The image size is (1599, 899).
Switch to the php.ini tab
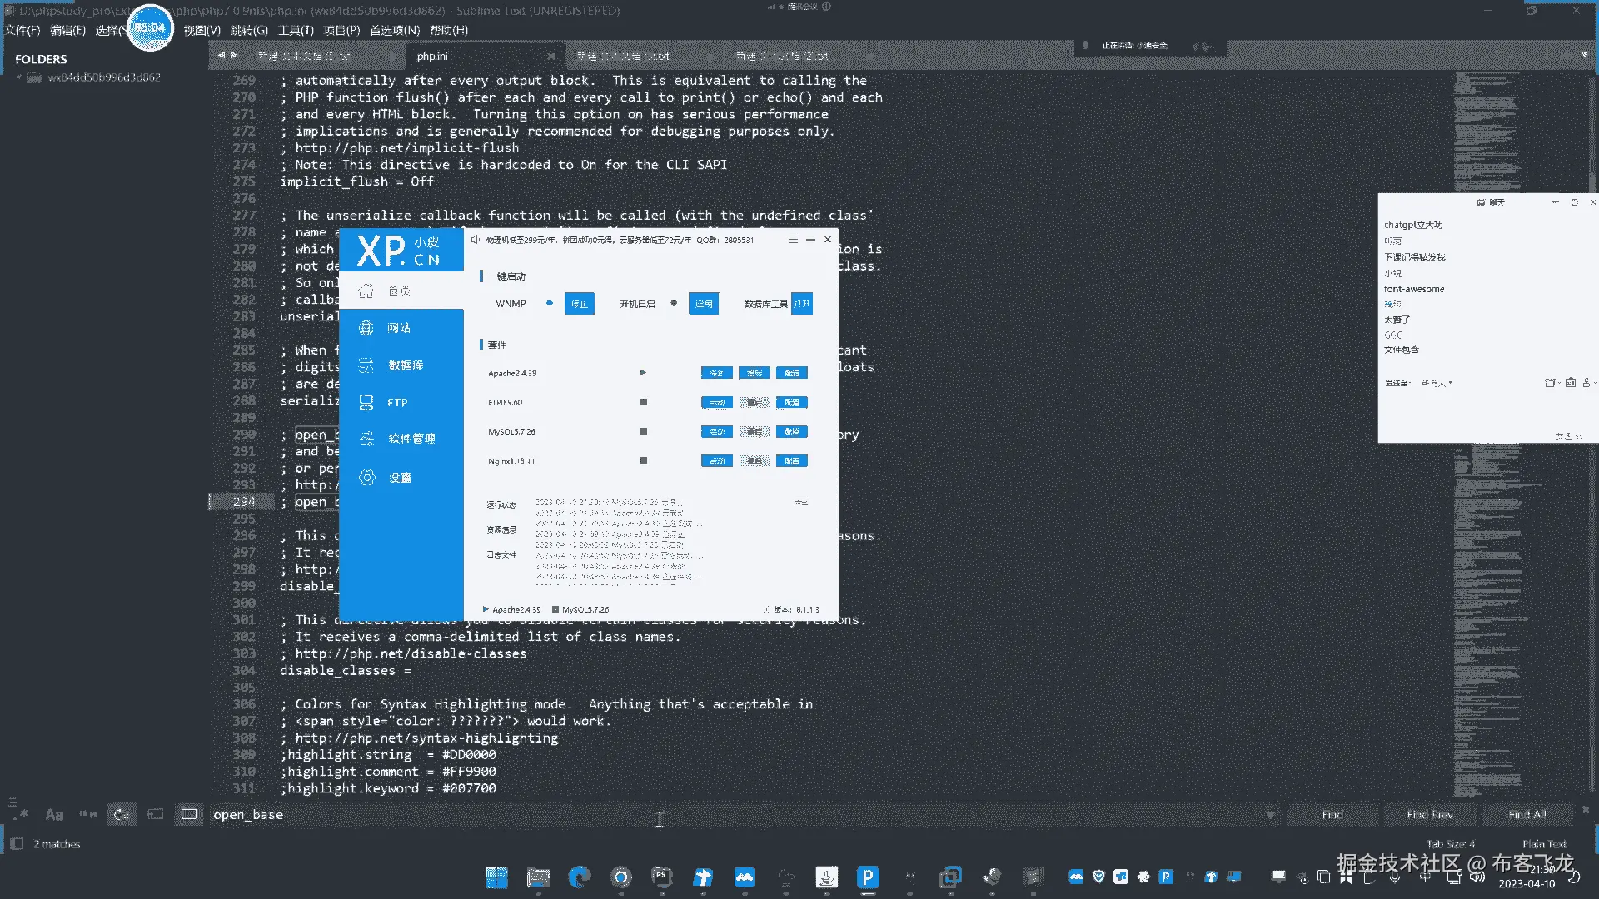(432, 56)
